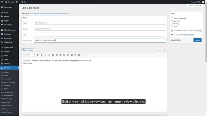This screenshot has width=207, height=116.
Task: Open the comments bubble in admin bar
Action: pyautogui.click(x=17, y=2)
